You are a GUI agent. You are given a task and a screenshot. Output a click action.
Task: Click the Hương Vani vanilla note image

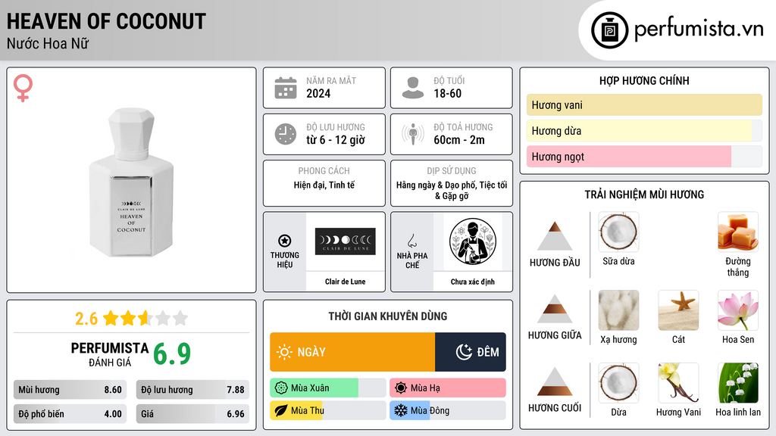(678, 383)
